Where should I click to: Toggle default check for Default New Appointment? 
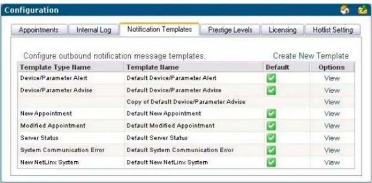click(271, 114)
